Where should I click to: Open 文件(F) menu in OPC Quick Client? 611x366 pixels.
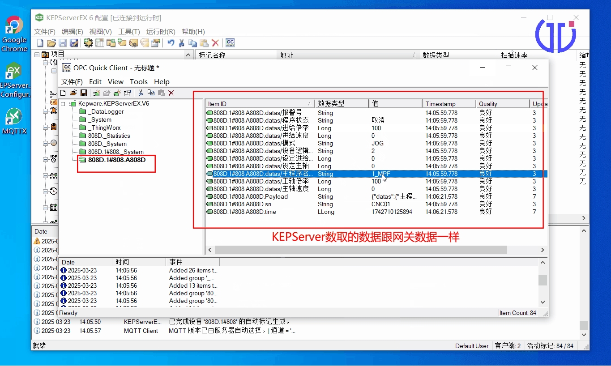(x=72, y=82)
